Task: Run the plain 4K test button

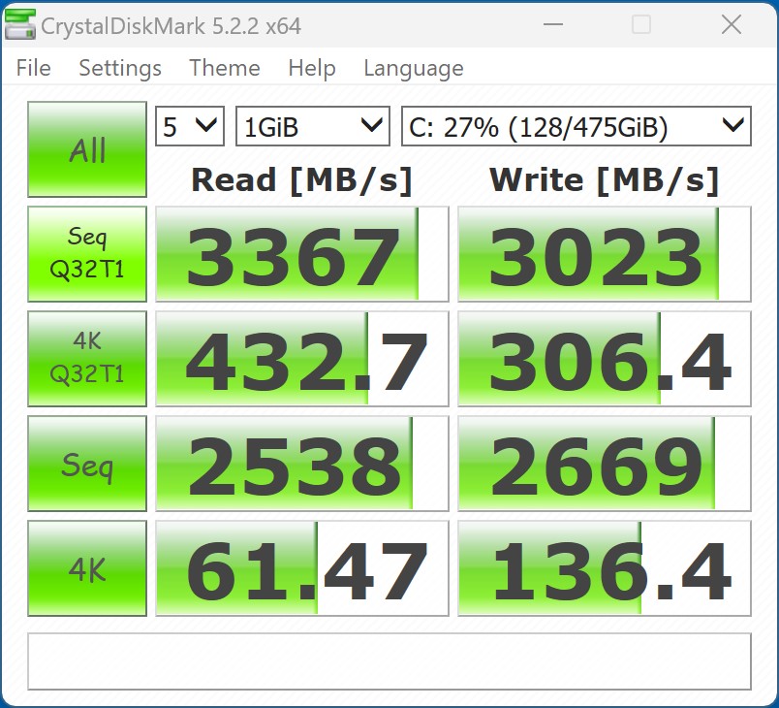Action: pos(87,568)
